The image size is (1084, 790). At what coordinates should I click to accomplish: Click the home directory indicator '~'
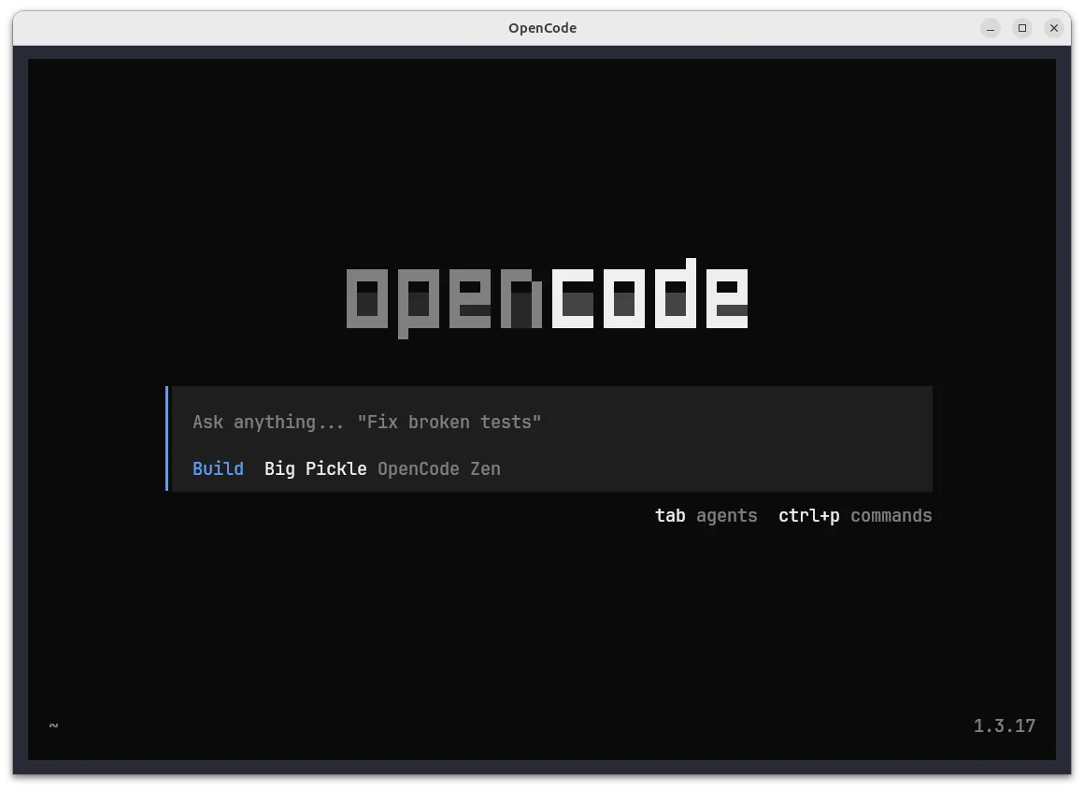(x=52, y=725)
